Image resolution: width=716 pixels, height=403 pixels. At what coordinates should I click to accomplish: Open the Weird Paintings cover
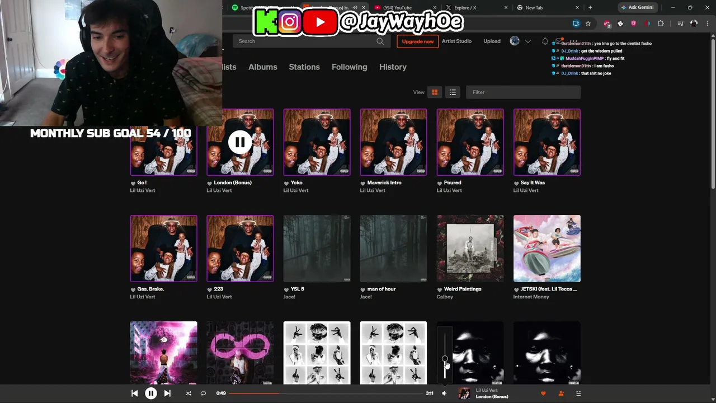(x=470, y=249)
